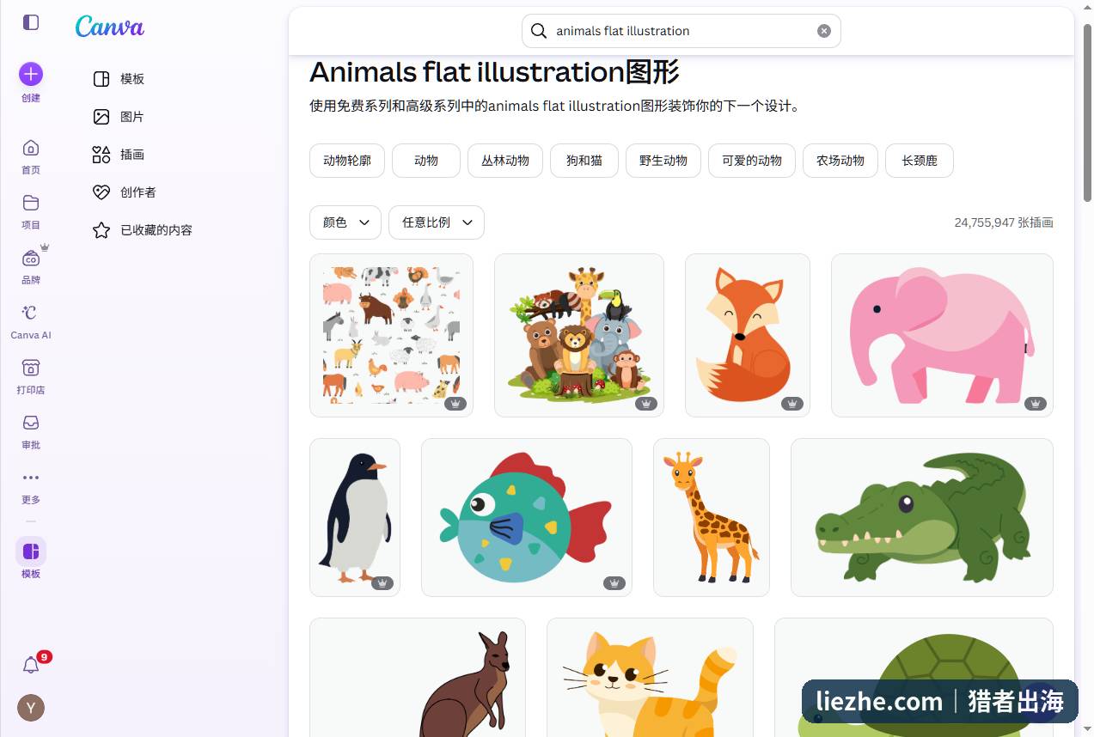Open the orange fox illustration
This screenshot has width=1094, height=737.
pyautogui.click(x=748, y=335)
